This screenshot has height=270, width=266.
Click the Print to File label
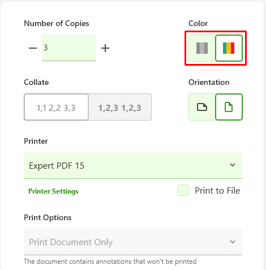point(217,191)
